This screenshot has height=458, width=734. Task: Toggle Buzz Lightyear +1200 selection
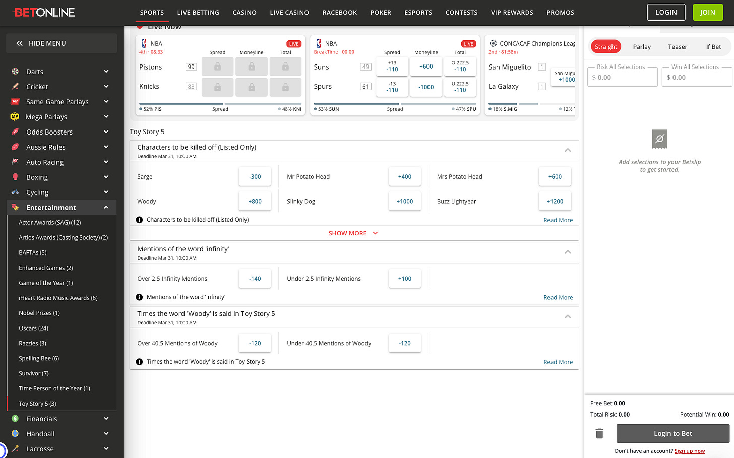(x=555, y=201)
